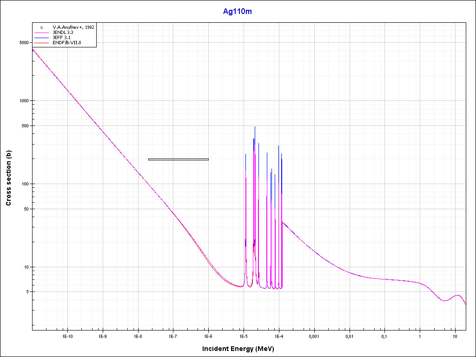Image resolution: width=476 pixels, height=357 pixels.
Task: Click the '1E-10' x-axis tick label
Action: click(67, 336)
